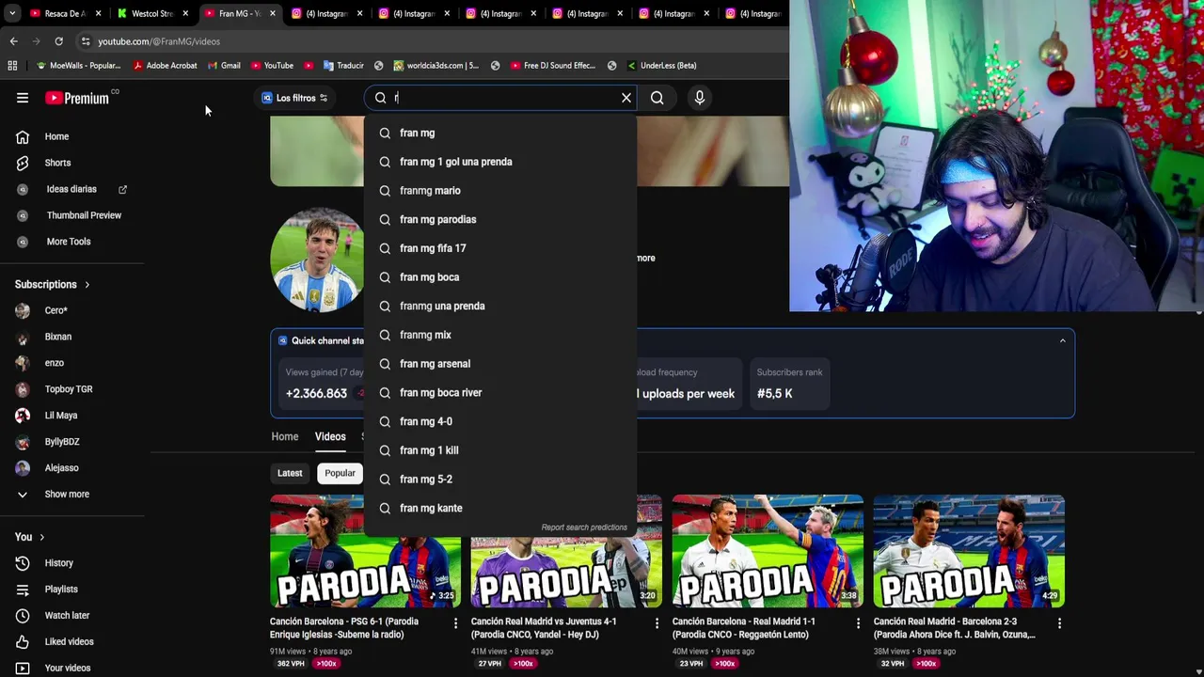The height and width of the screenshot is (677, 1204).
Task: Select suggestion 'fran mg boca river'
Action: tap(500, 393)
